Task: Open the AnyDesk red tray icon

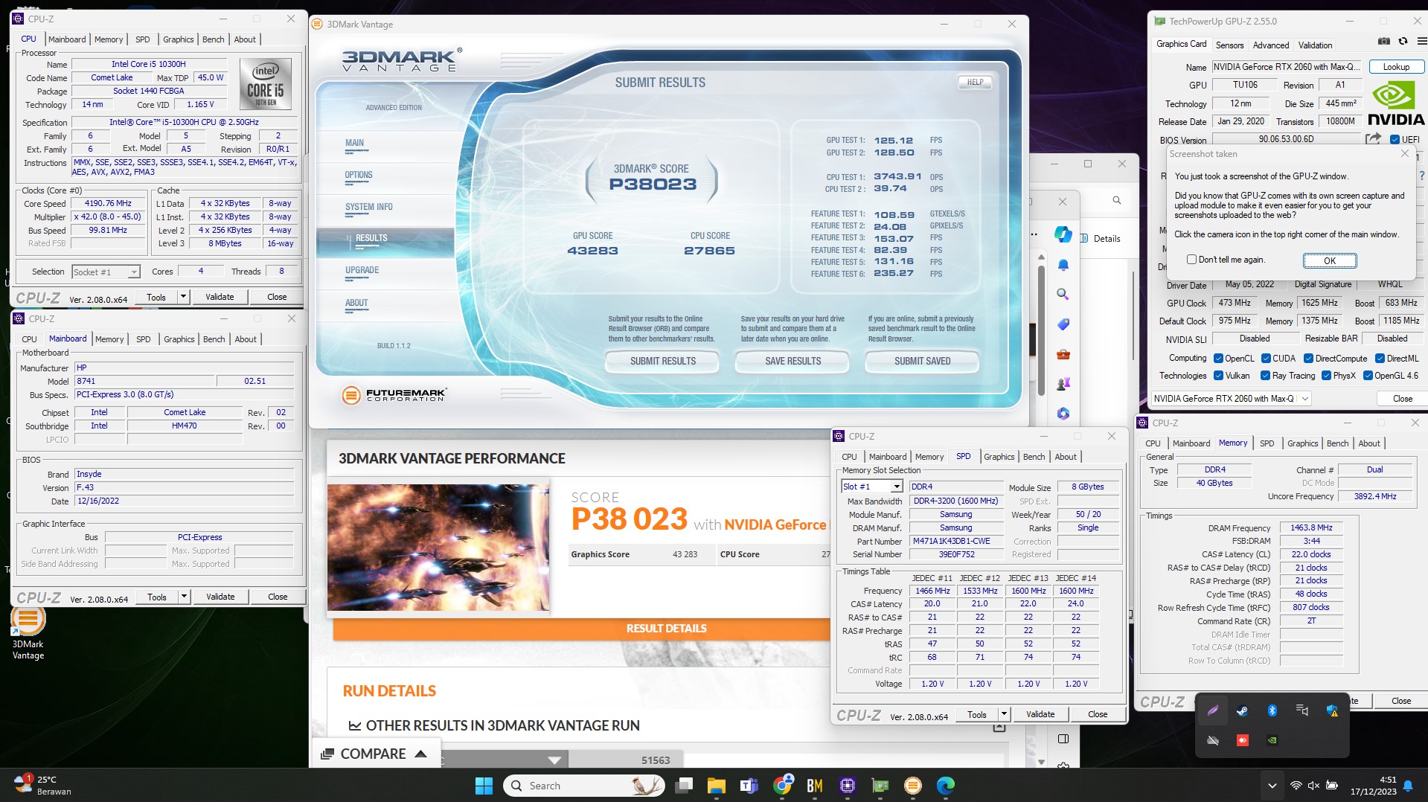Action: pyautogui.click(x=1242, y=740)
